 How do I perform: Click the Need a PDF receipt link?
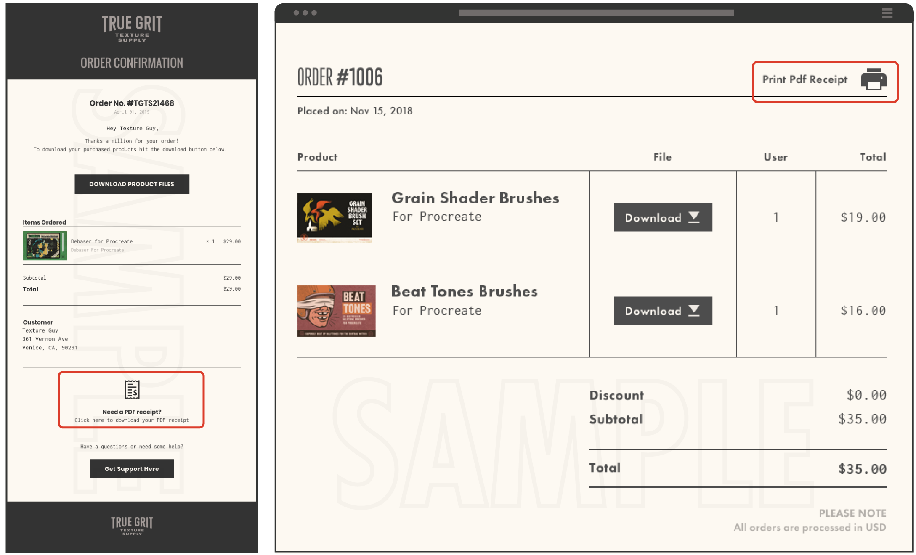pos(131,402)
